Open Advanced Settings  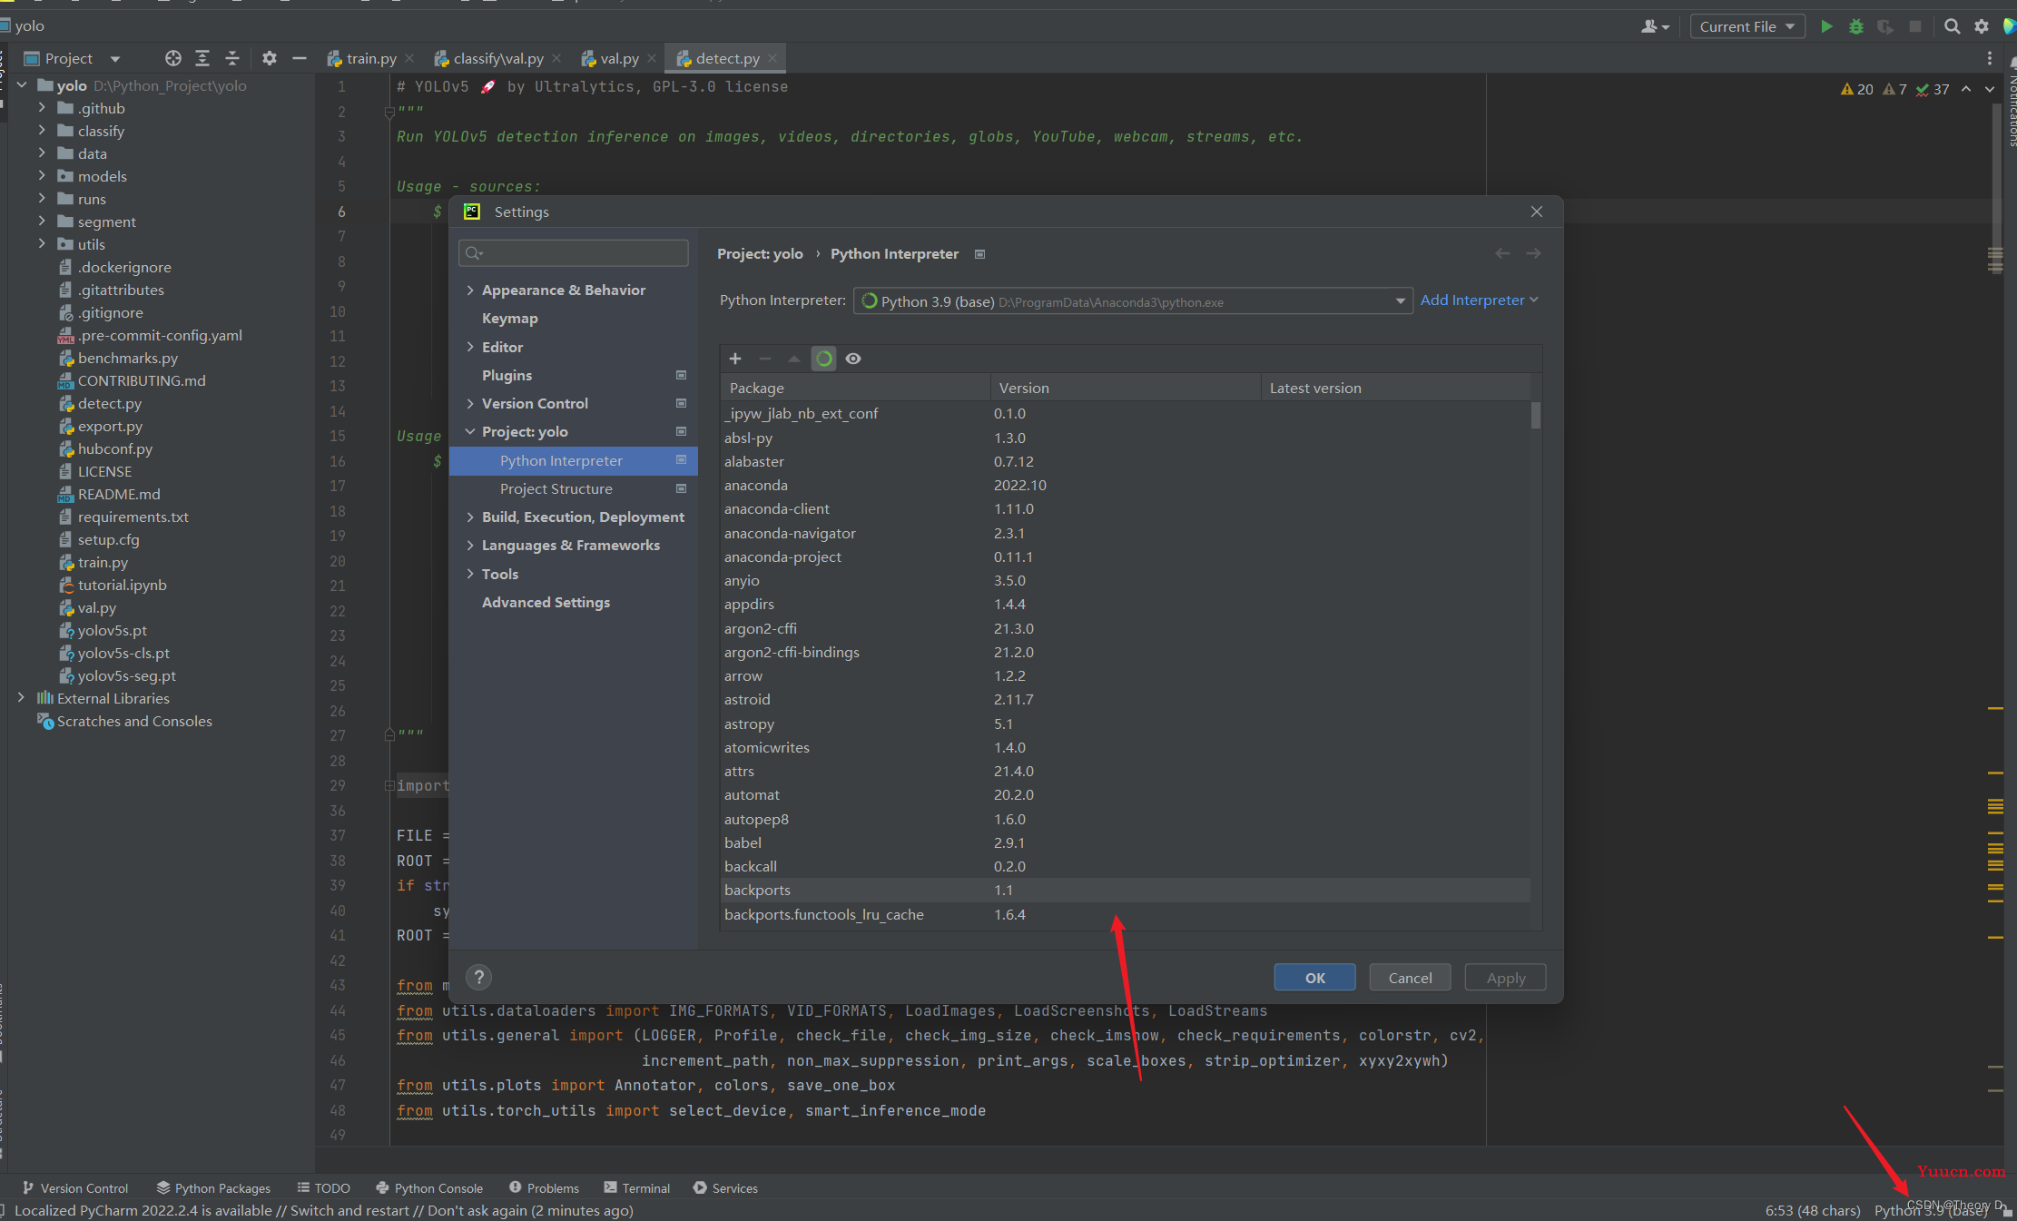546,602
